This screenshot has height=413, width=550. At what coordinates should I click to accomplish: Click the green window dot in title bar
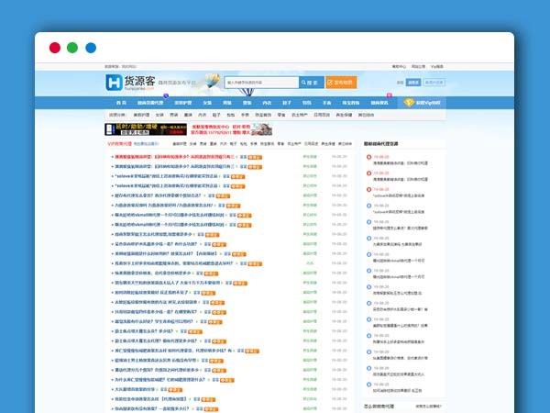point(72,48)
